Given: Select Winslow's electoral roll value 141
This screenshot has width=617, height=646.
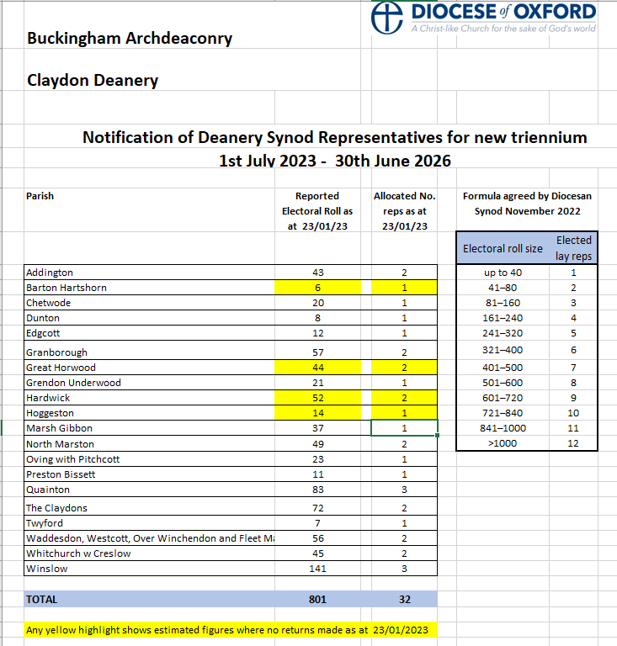Looking at the screenshot, I should click(317, 569).
